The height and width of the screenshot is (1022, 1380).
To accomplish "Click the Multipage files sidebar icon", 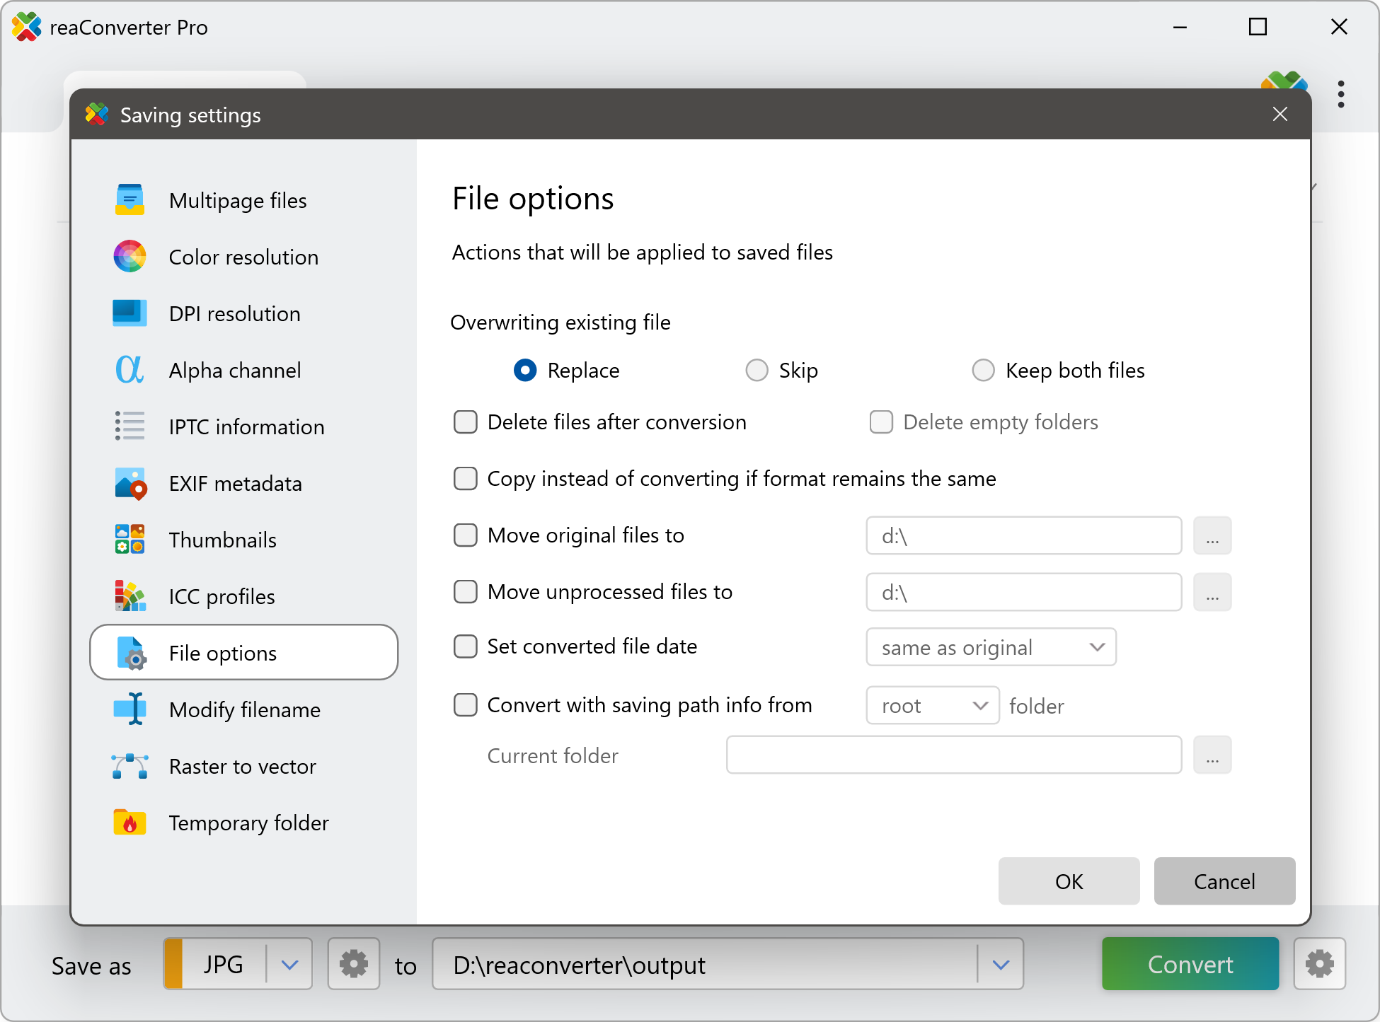I will tap(130, 200).
